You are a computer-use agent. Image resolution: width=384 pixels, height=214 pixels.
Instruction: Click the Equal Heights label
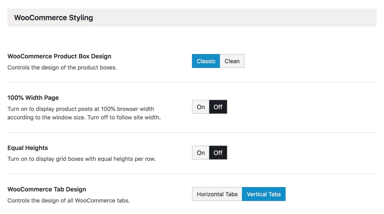pyautogui.click(x=28, y=148)
